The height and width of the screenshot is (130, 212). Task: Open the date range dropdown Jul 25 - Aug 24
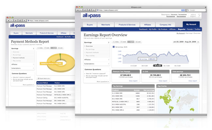pyautogui.click(x=186, y=42)
